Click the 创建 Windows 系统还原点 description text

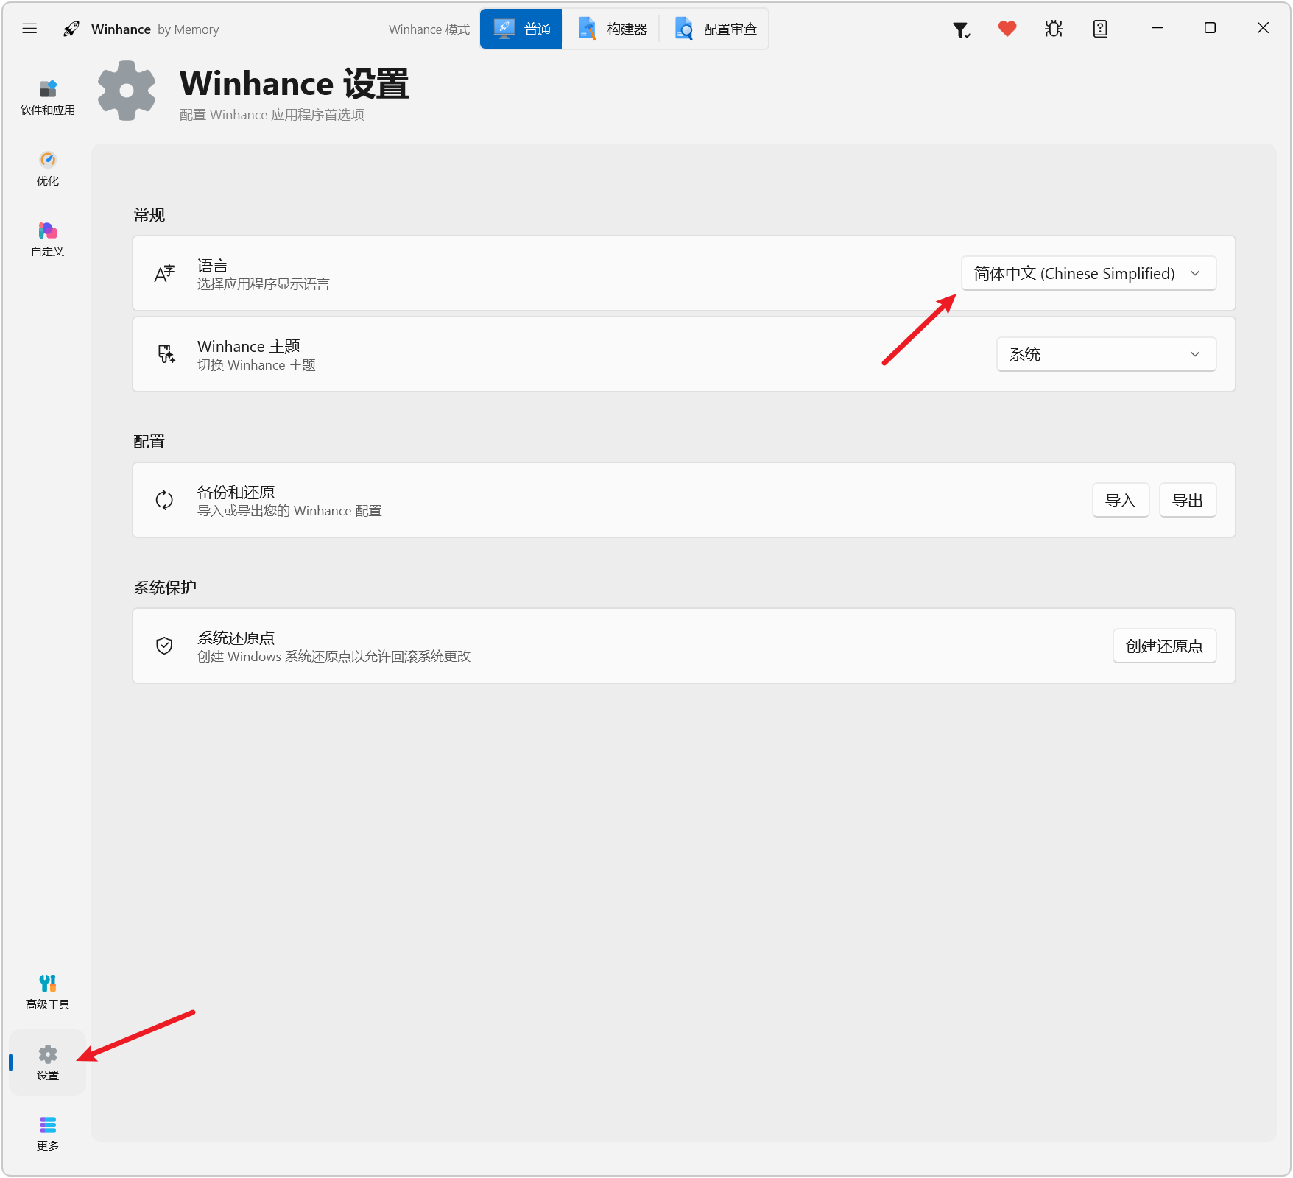tap(334, 657)
